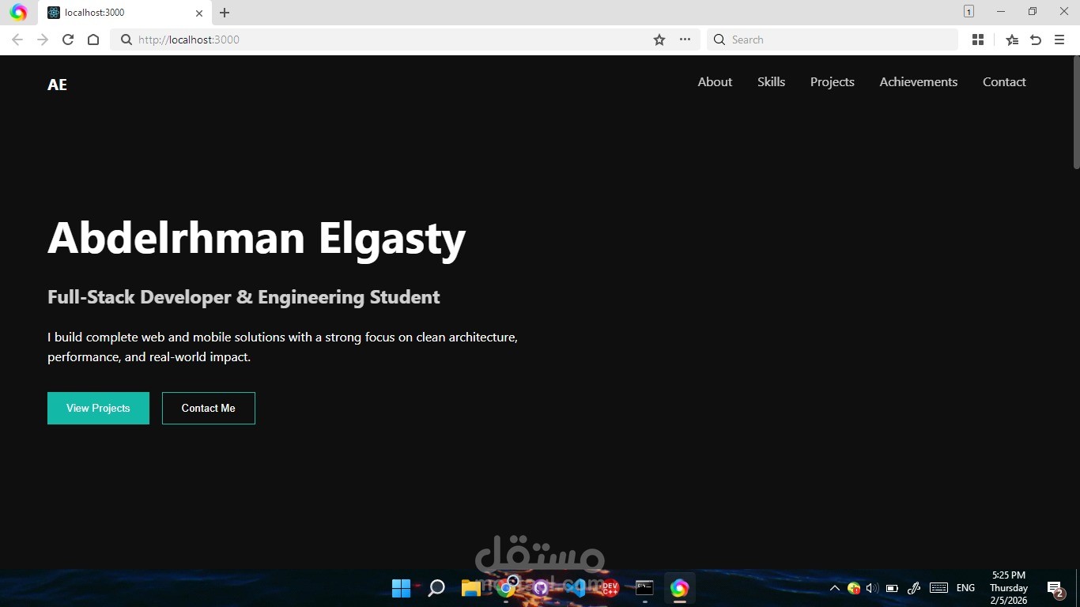Click the active browser taskbar icon
Image resolution: width=1080 pixels, height=607 pixels.
(x=679, y=588)
